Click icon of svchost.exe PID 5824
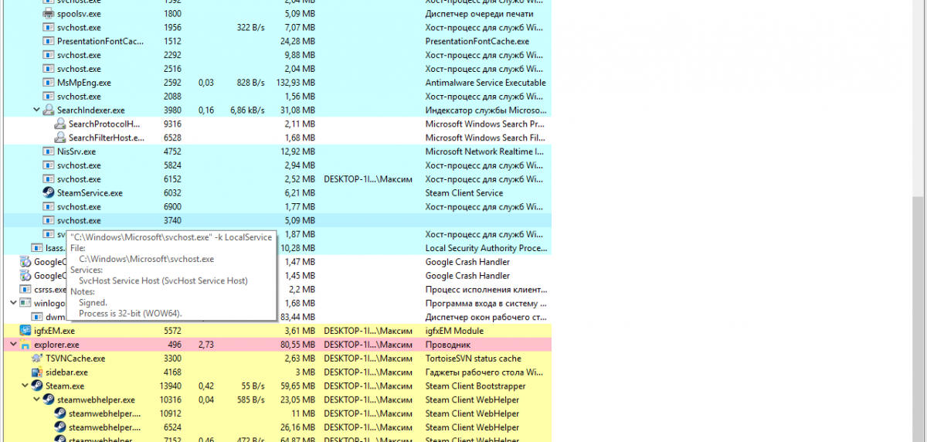The image size is (927, 442). [49, 165]
